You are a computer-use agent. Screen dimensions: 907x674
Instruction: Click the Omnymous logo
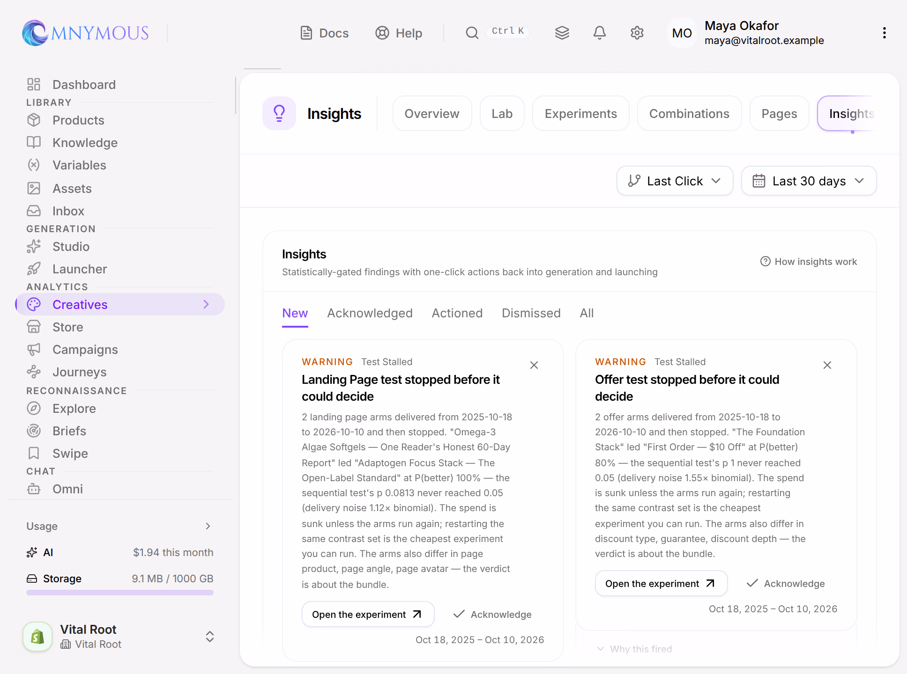(x=86, y=33)
